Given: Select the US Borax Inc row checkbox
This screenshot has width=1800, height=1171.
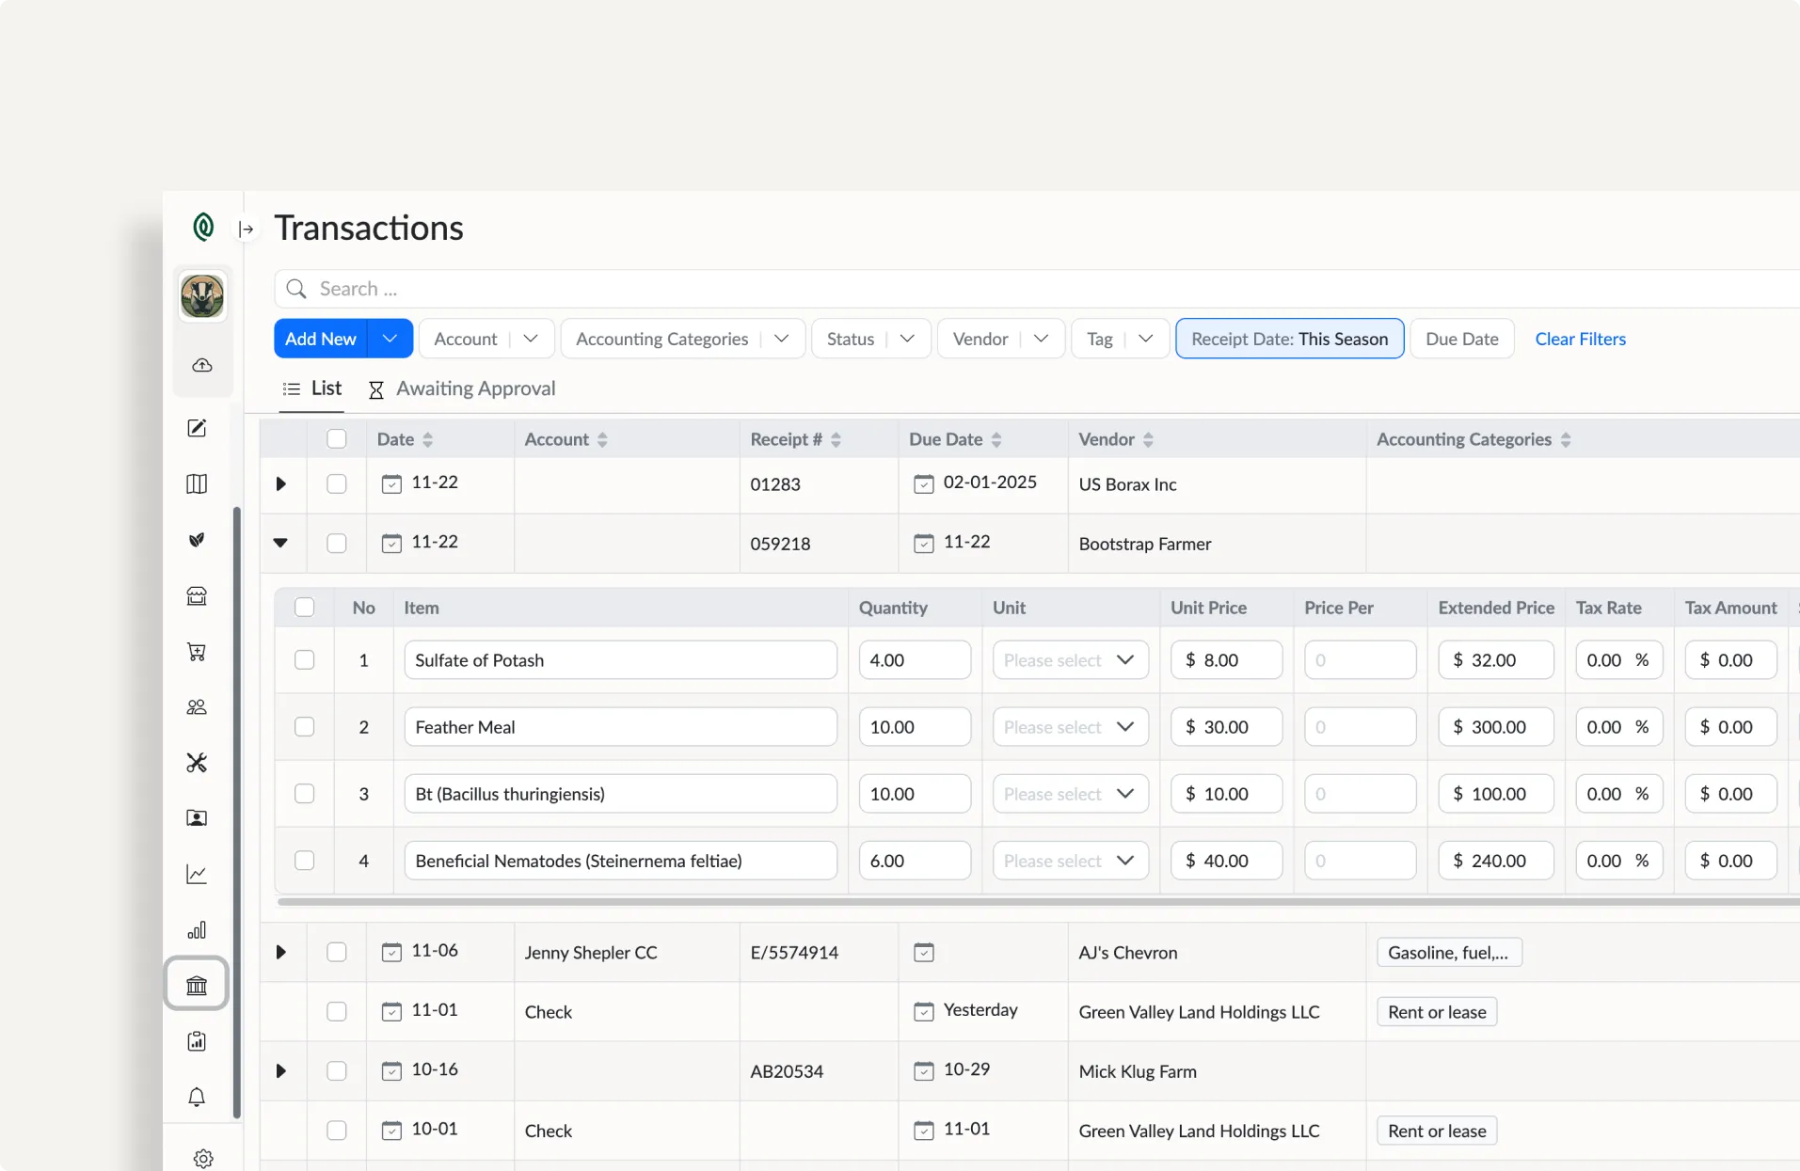Looking at the screenshot, I should [x=336, y=483].
